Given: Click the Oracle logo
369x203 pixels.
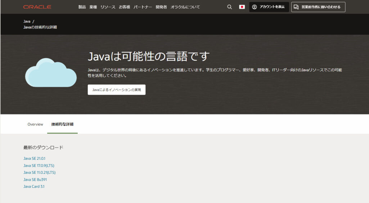Looking at the screenshot, I should tap(37, 7).
